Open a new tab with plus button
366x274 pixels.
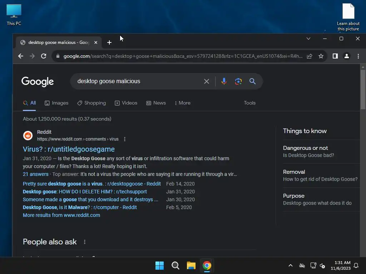click(x=109, y=42)
